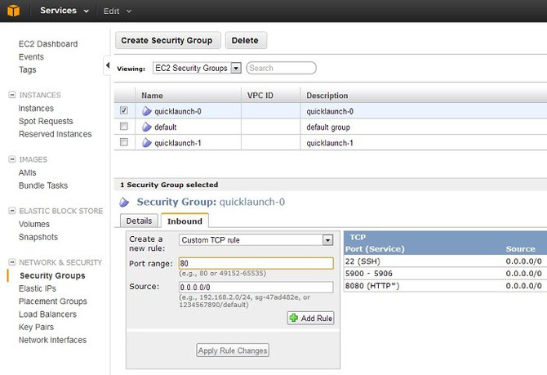Click Apply Rule Changes button

(x=233, y=350)
